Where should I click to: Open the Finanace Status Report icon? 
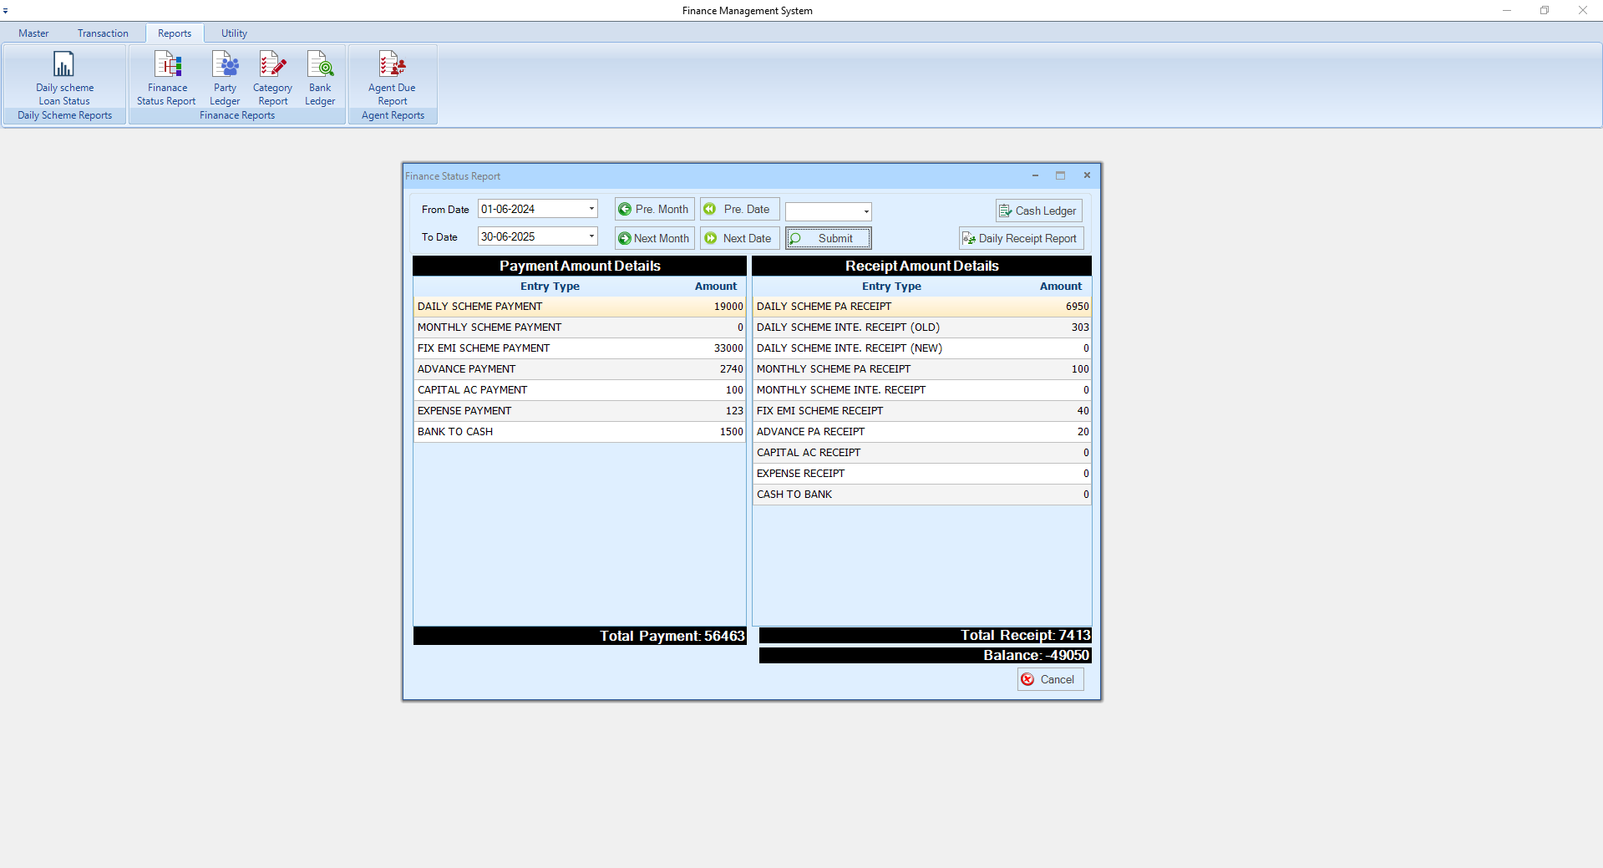167,78
